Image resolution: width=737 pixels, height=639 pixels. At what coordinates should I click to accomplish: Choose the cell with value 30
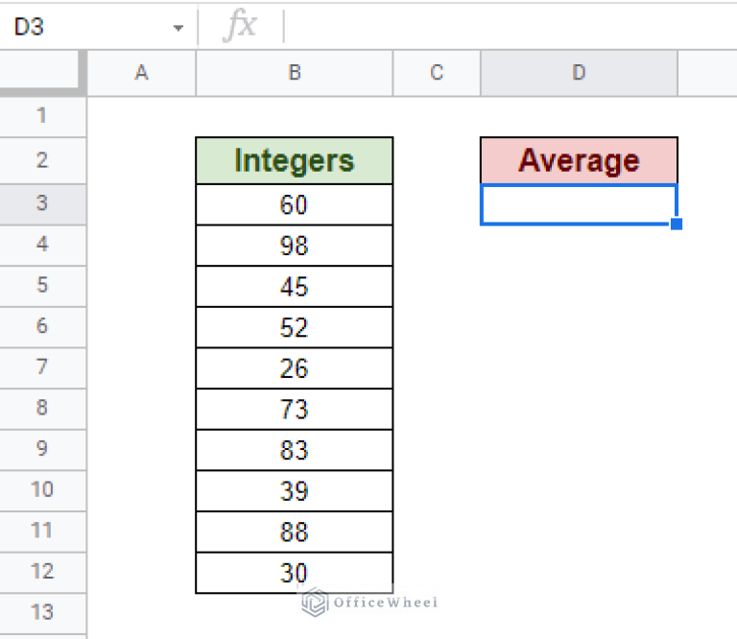coord(294,573)
